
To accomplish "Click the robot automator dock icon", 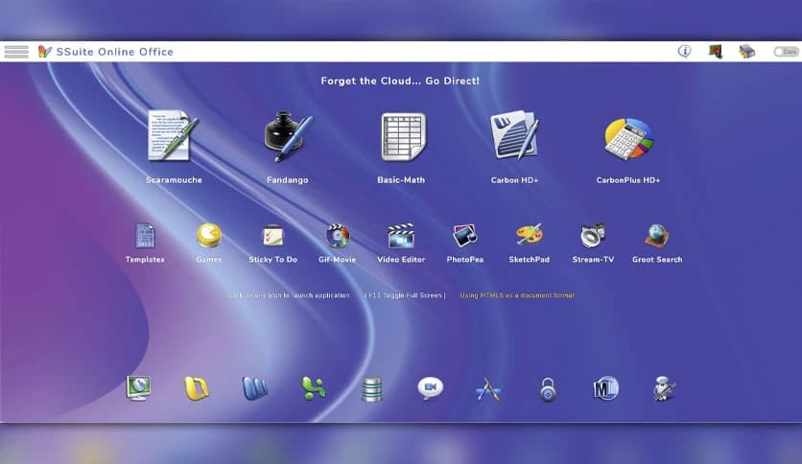I will pyautogui.click(x=664, y=389).
